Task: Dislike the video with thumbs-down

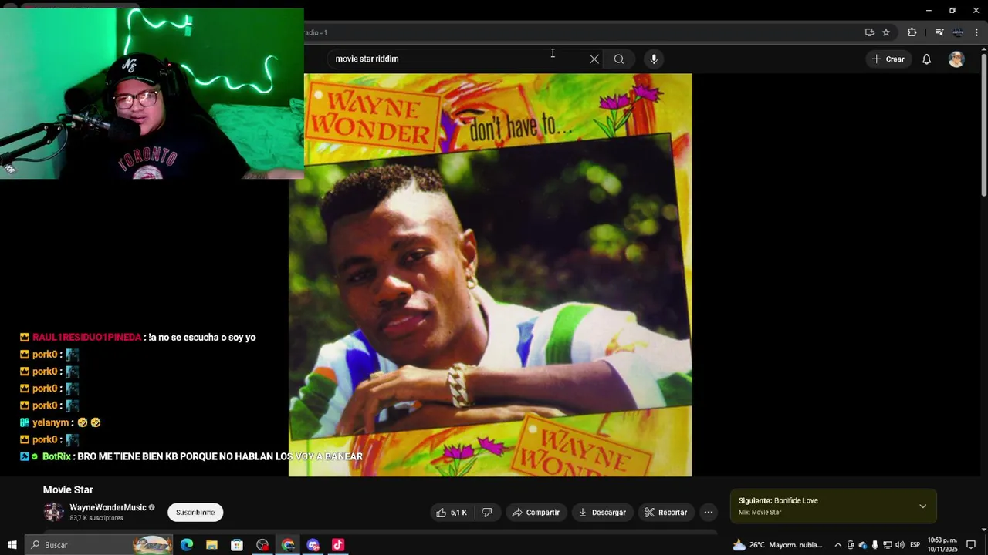Action: [487, 513]
